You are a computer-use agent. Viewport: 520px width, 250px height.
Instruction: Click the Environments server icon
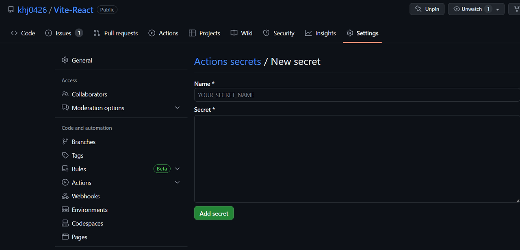(x=65, y=210)
